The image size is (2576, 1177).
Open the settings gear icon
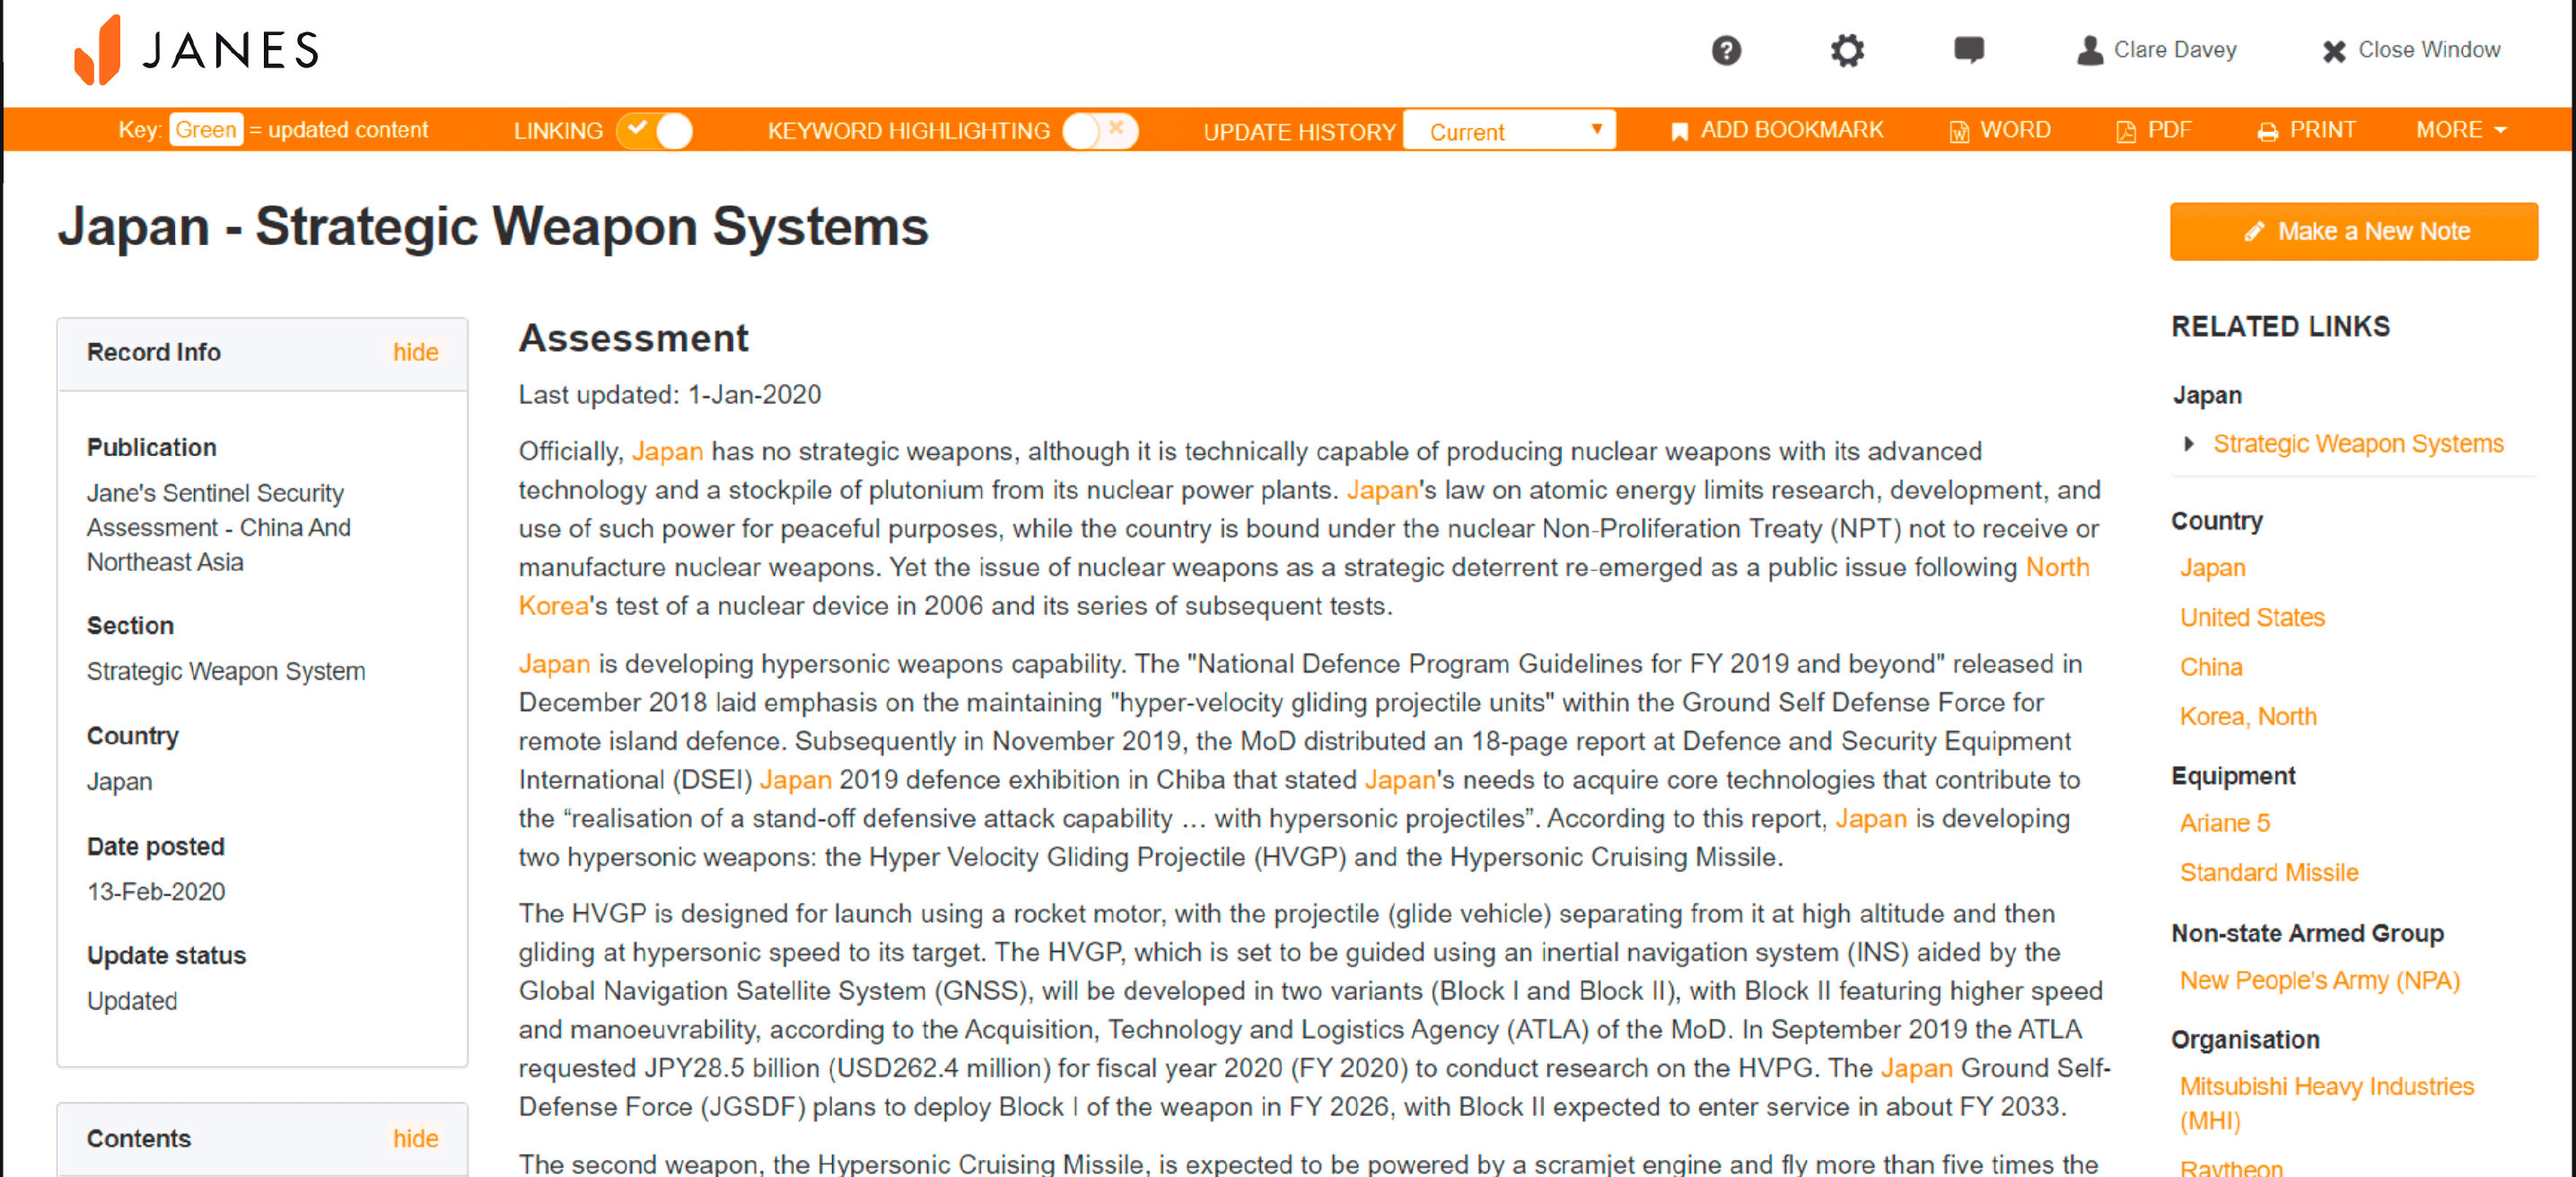point(1847,50)
